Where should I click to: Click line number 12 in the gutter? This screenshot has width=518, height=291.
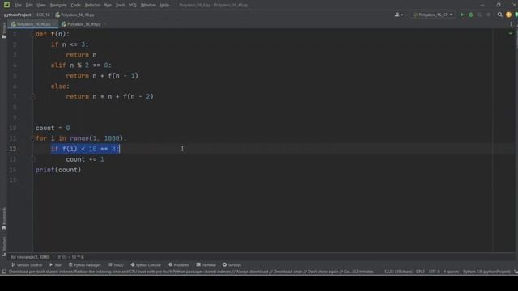coord(13,149)
